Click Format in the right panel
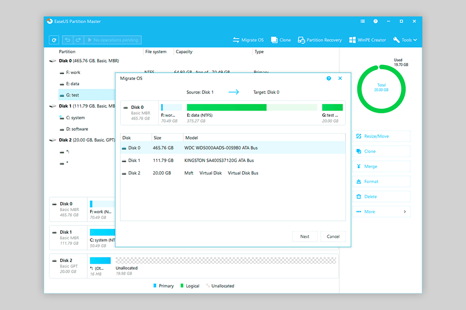The image size is (466, 310). (x=381, y=182)
